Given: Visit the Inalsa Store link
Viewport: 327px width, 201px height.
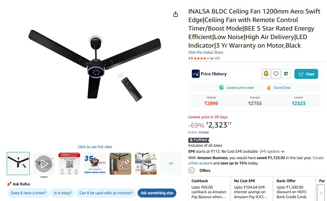Looking at the screenshot, I should pyautogui.click(x=206, y=53).
